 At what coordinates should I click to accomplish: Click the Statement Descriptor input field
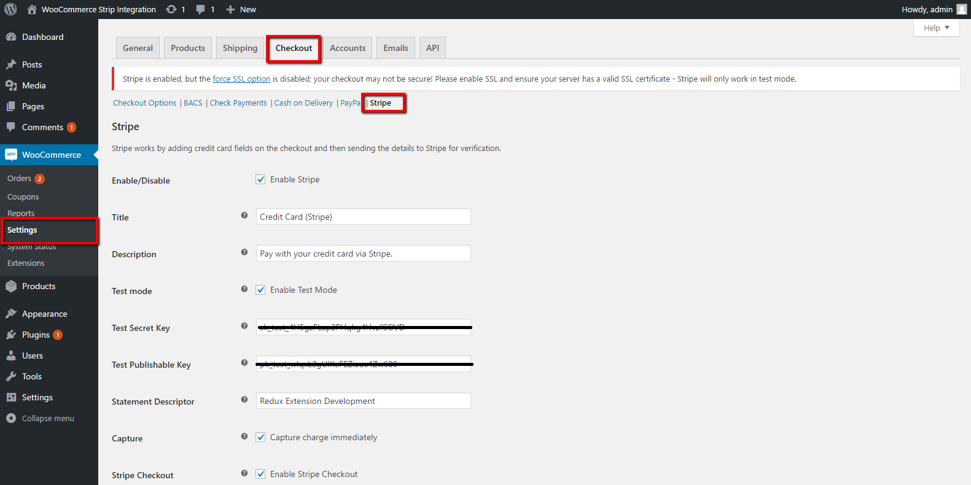363,401
